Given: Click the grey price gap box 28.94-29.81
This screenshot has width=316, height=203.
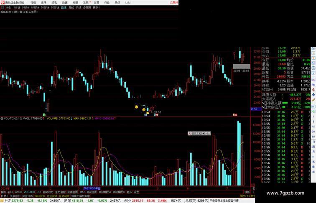Looking at the screenshot, I should click(242, 66).
